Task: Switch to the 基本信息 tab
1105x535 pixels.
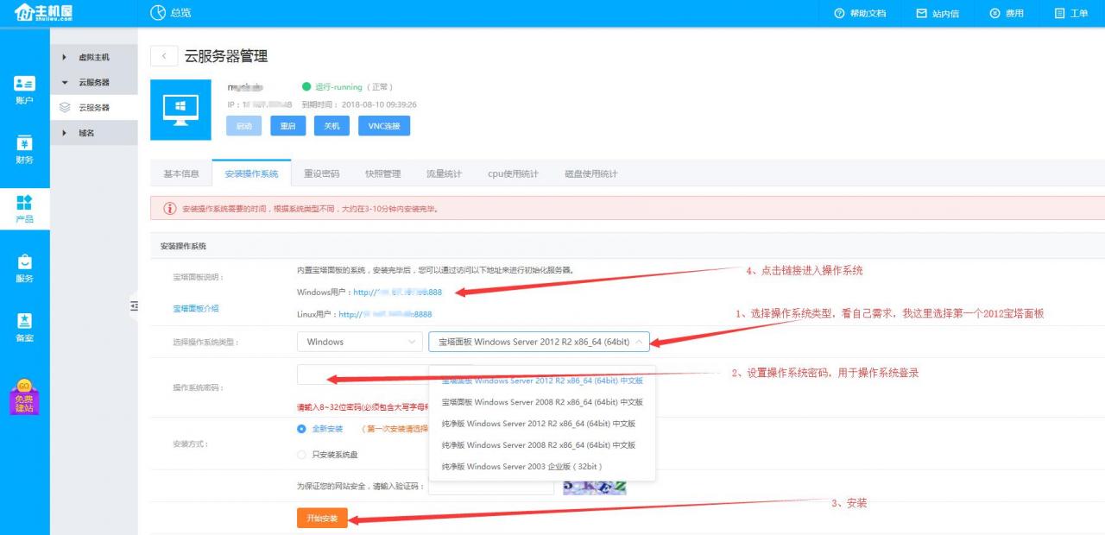Action: 181,173
